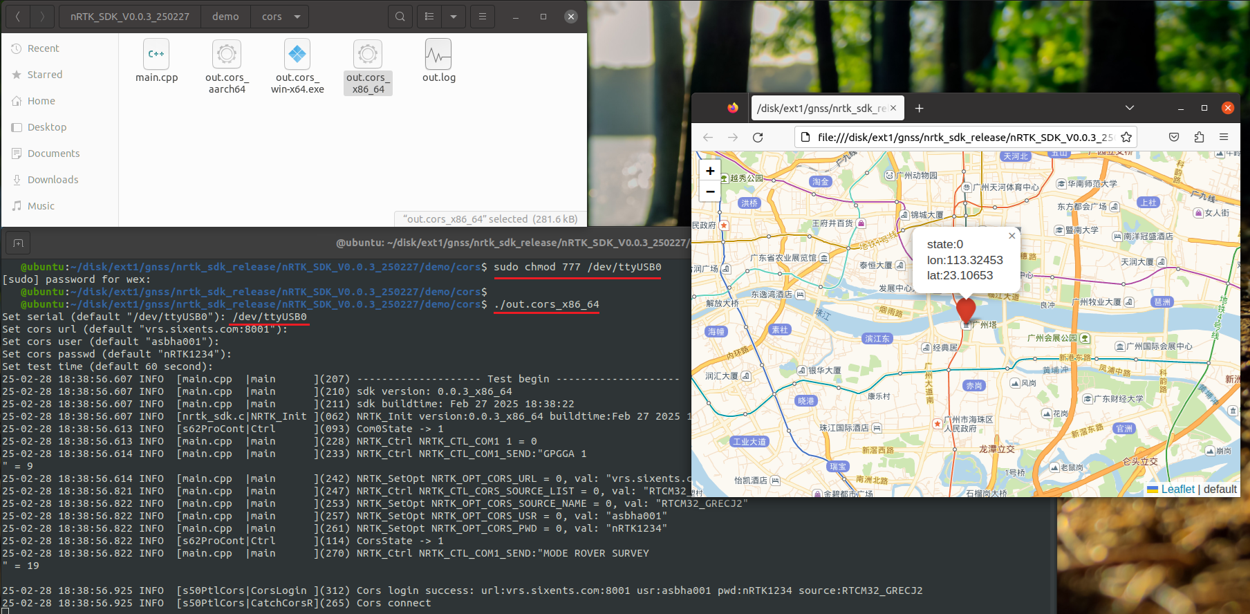Viewport: 1250px width, 614px height.
Task: Click the nRTK_SDK_V0.0.3_250227 path segment
Action: pyautogui.click(x=130, y=17)
